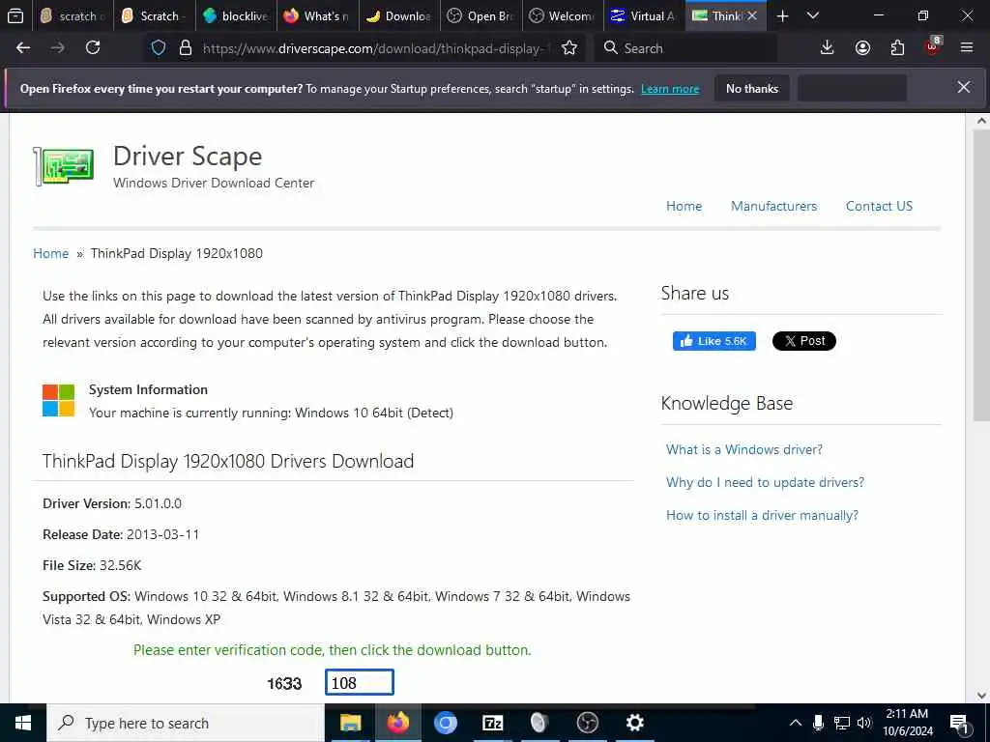Dismiss the startup notification bar

(x=964, y=87)
